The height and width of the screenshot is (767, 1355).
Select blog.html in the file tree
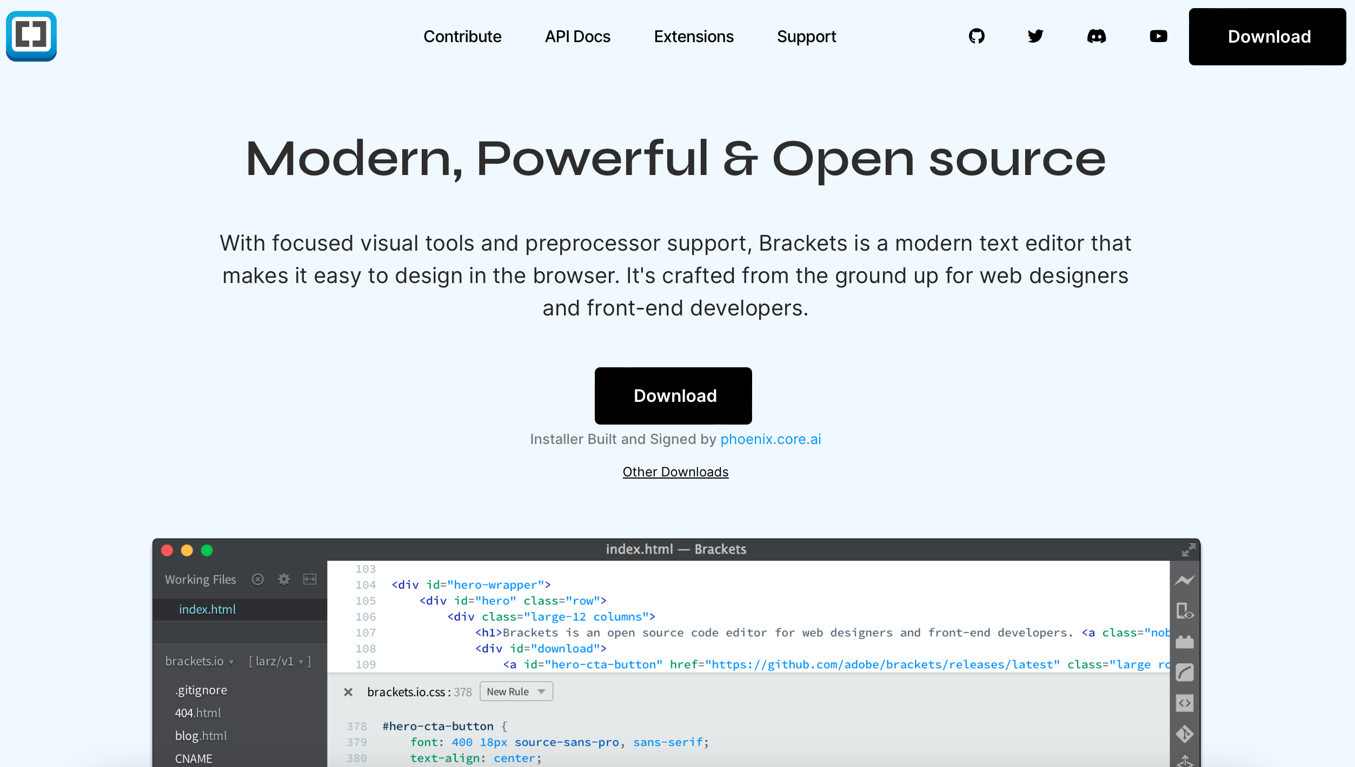[x=201, y=736]
